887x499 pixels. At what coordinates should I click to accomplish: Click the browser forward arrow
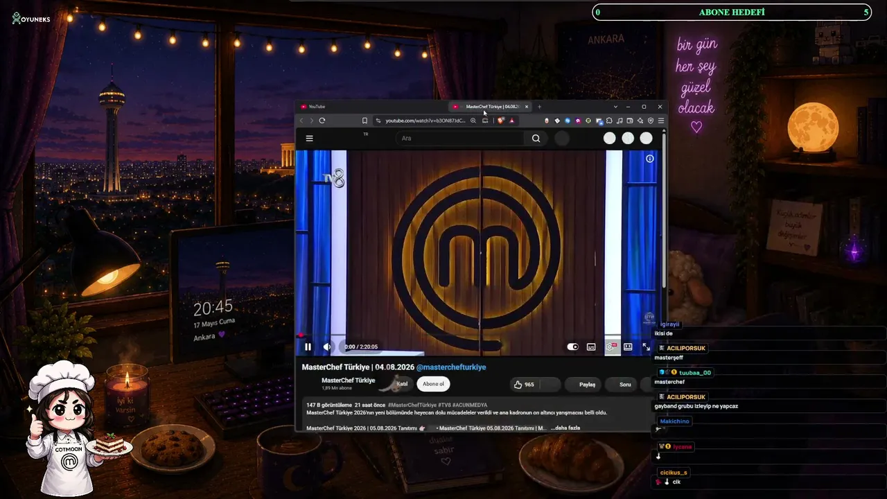311,121
